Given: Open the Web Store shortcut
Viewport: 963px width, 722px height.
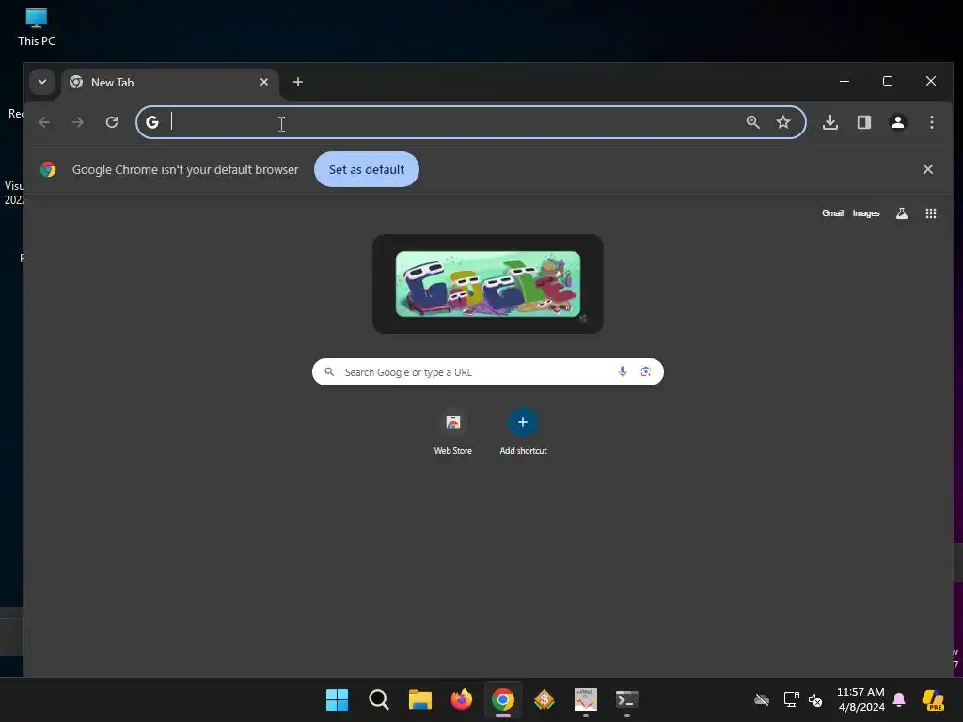Looking at the screenshot, I should (x=453, y=432).
